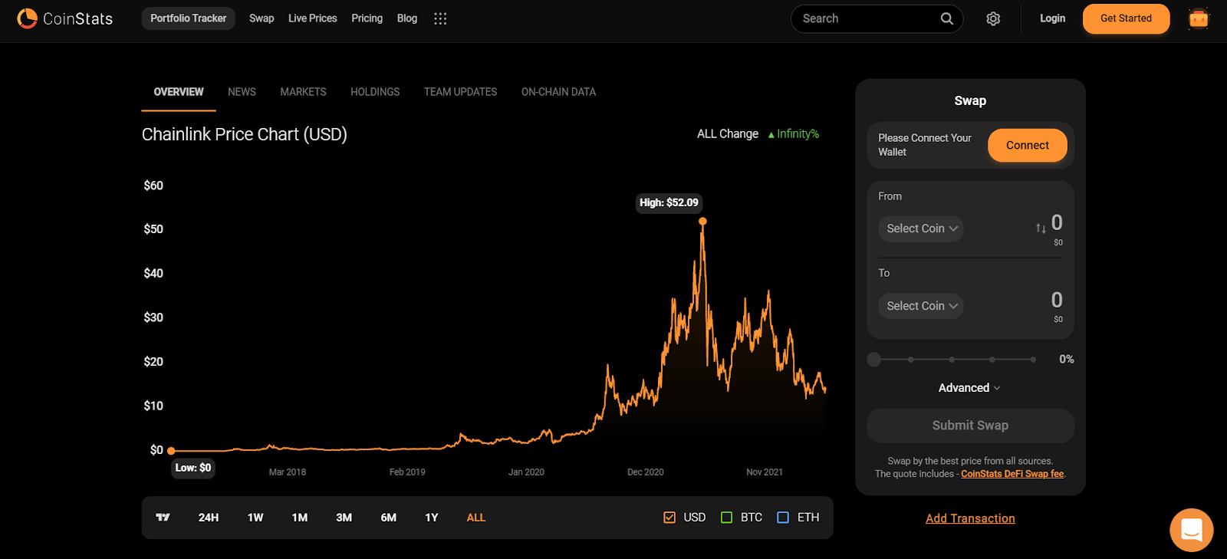Switch to the Holdings tab
The height and width of the screenshot is (559, 1227).
point(375,92)
